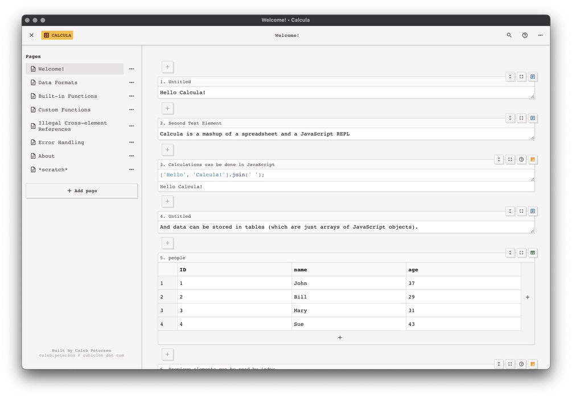572x398 pixels.
Task: Click the cell containing John
Action: [x=349, y=283]
